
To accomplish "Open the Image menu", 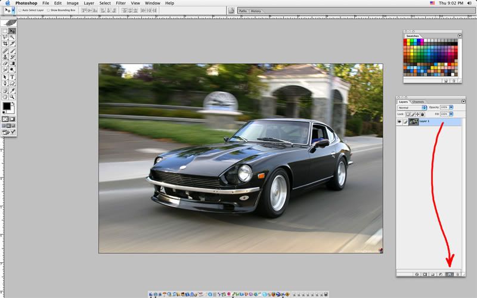I will point(72,3).
